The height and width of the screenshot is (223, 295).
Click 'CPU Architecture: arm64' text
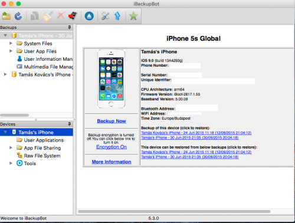tap(163, 90)
